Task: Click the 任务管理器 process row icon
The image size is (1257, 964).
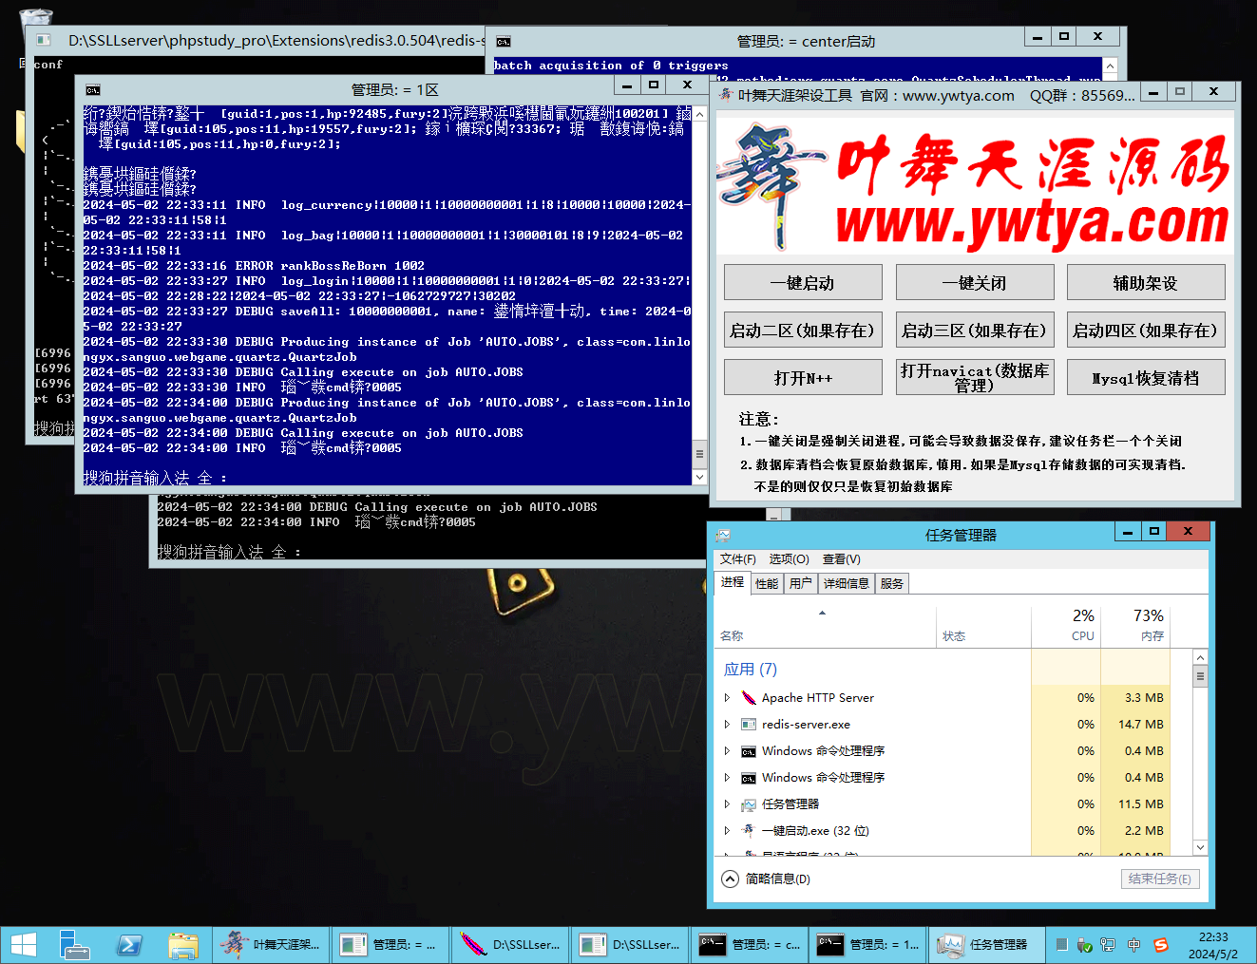Action: [749, 804]
